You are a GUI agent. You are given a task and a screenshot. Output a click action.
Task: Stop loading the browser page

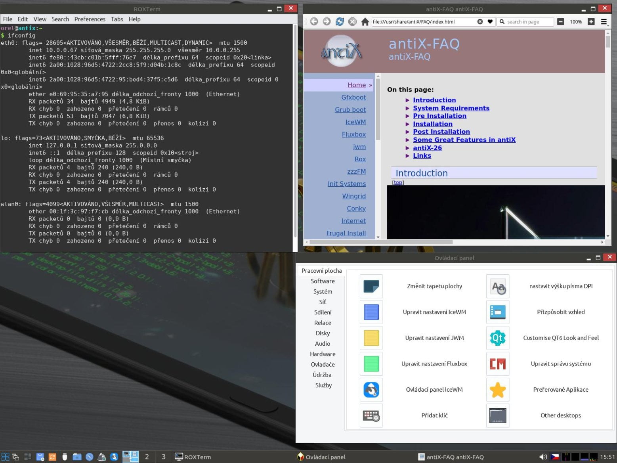coord(352,21)
